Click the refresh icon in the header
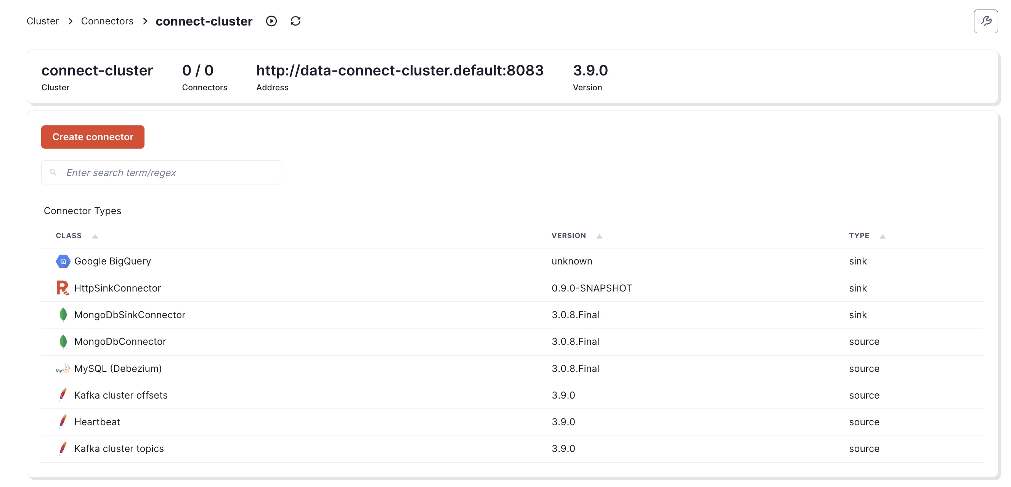 point(295,21)
